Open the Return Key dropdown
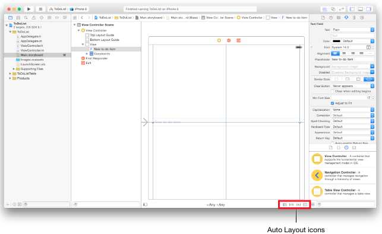Viewport: 382px width, 234px height. pyautogui.click(x=353, y=138)
